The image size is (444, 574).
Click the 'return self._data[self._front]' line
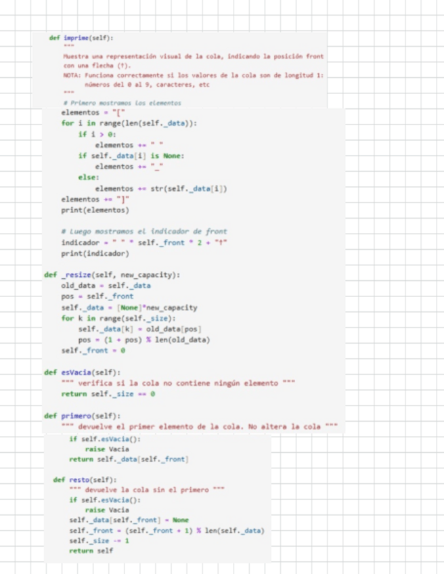pyautogui.click(x=128, y=460)
